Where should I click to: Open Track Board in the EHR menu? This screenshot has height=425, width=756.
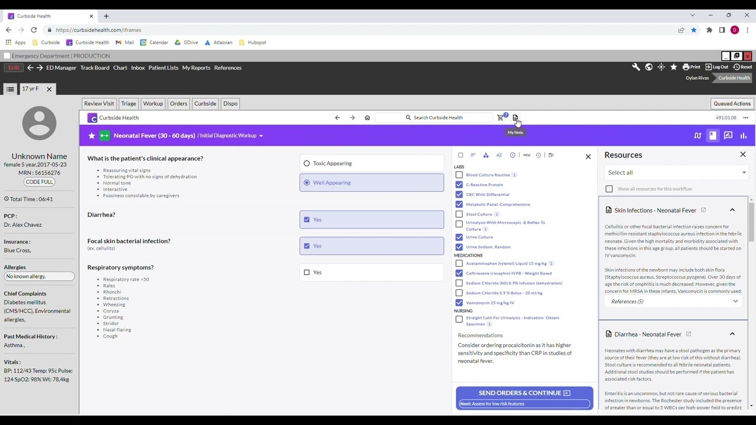click(x=94, y=68)
